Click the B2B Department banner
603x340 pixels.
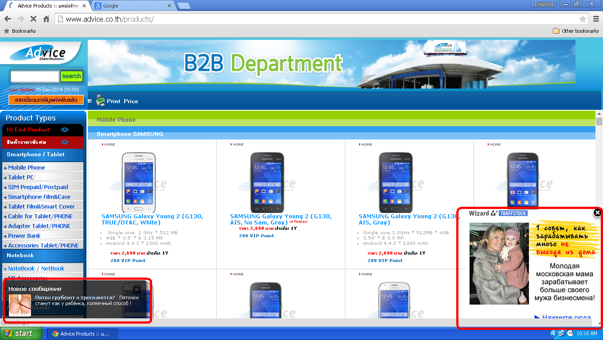pos(332,64)
